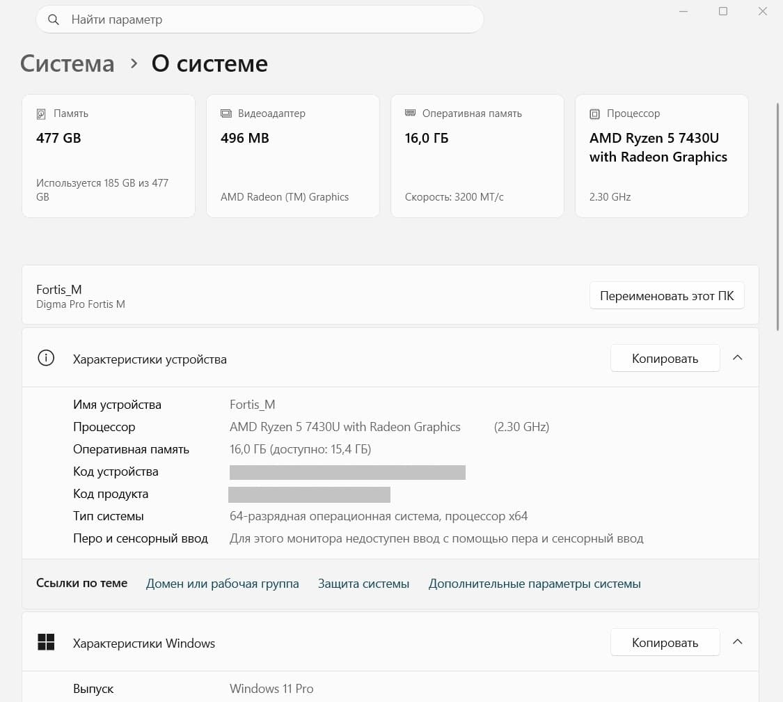
Task: Select the "16,0 ГБ (доступно: 15,4 ГБ)" value
Action: click(300, 449)
